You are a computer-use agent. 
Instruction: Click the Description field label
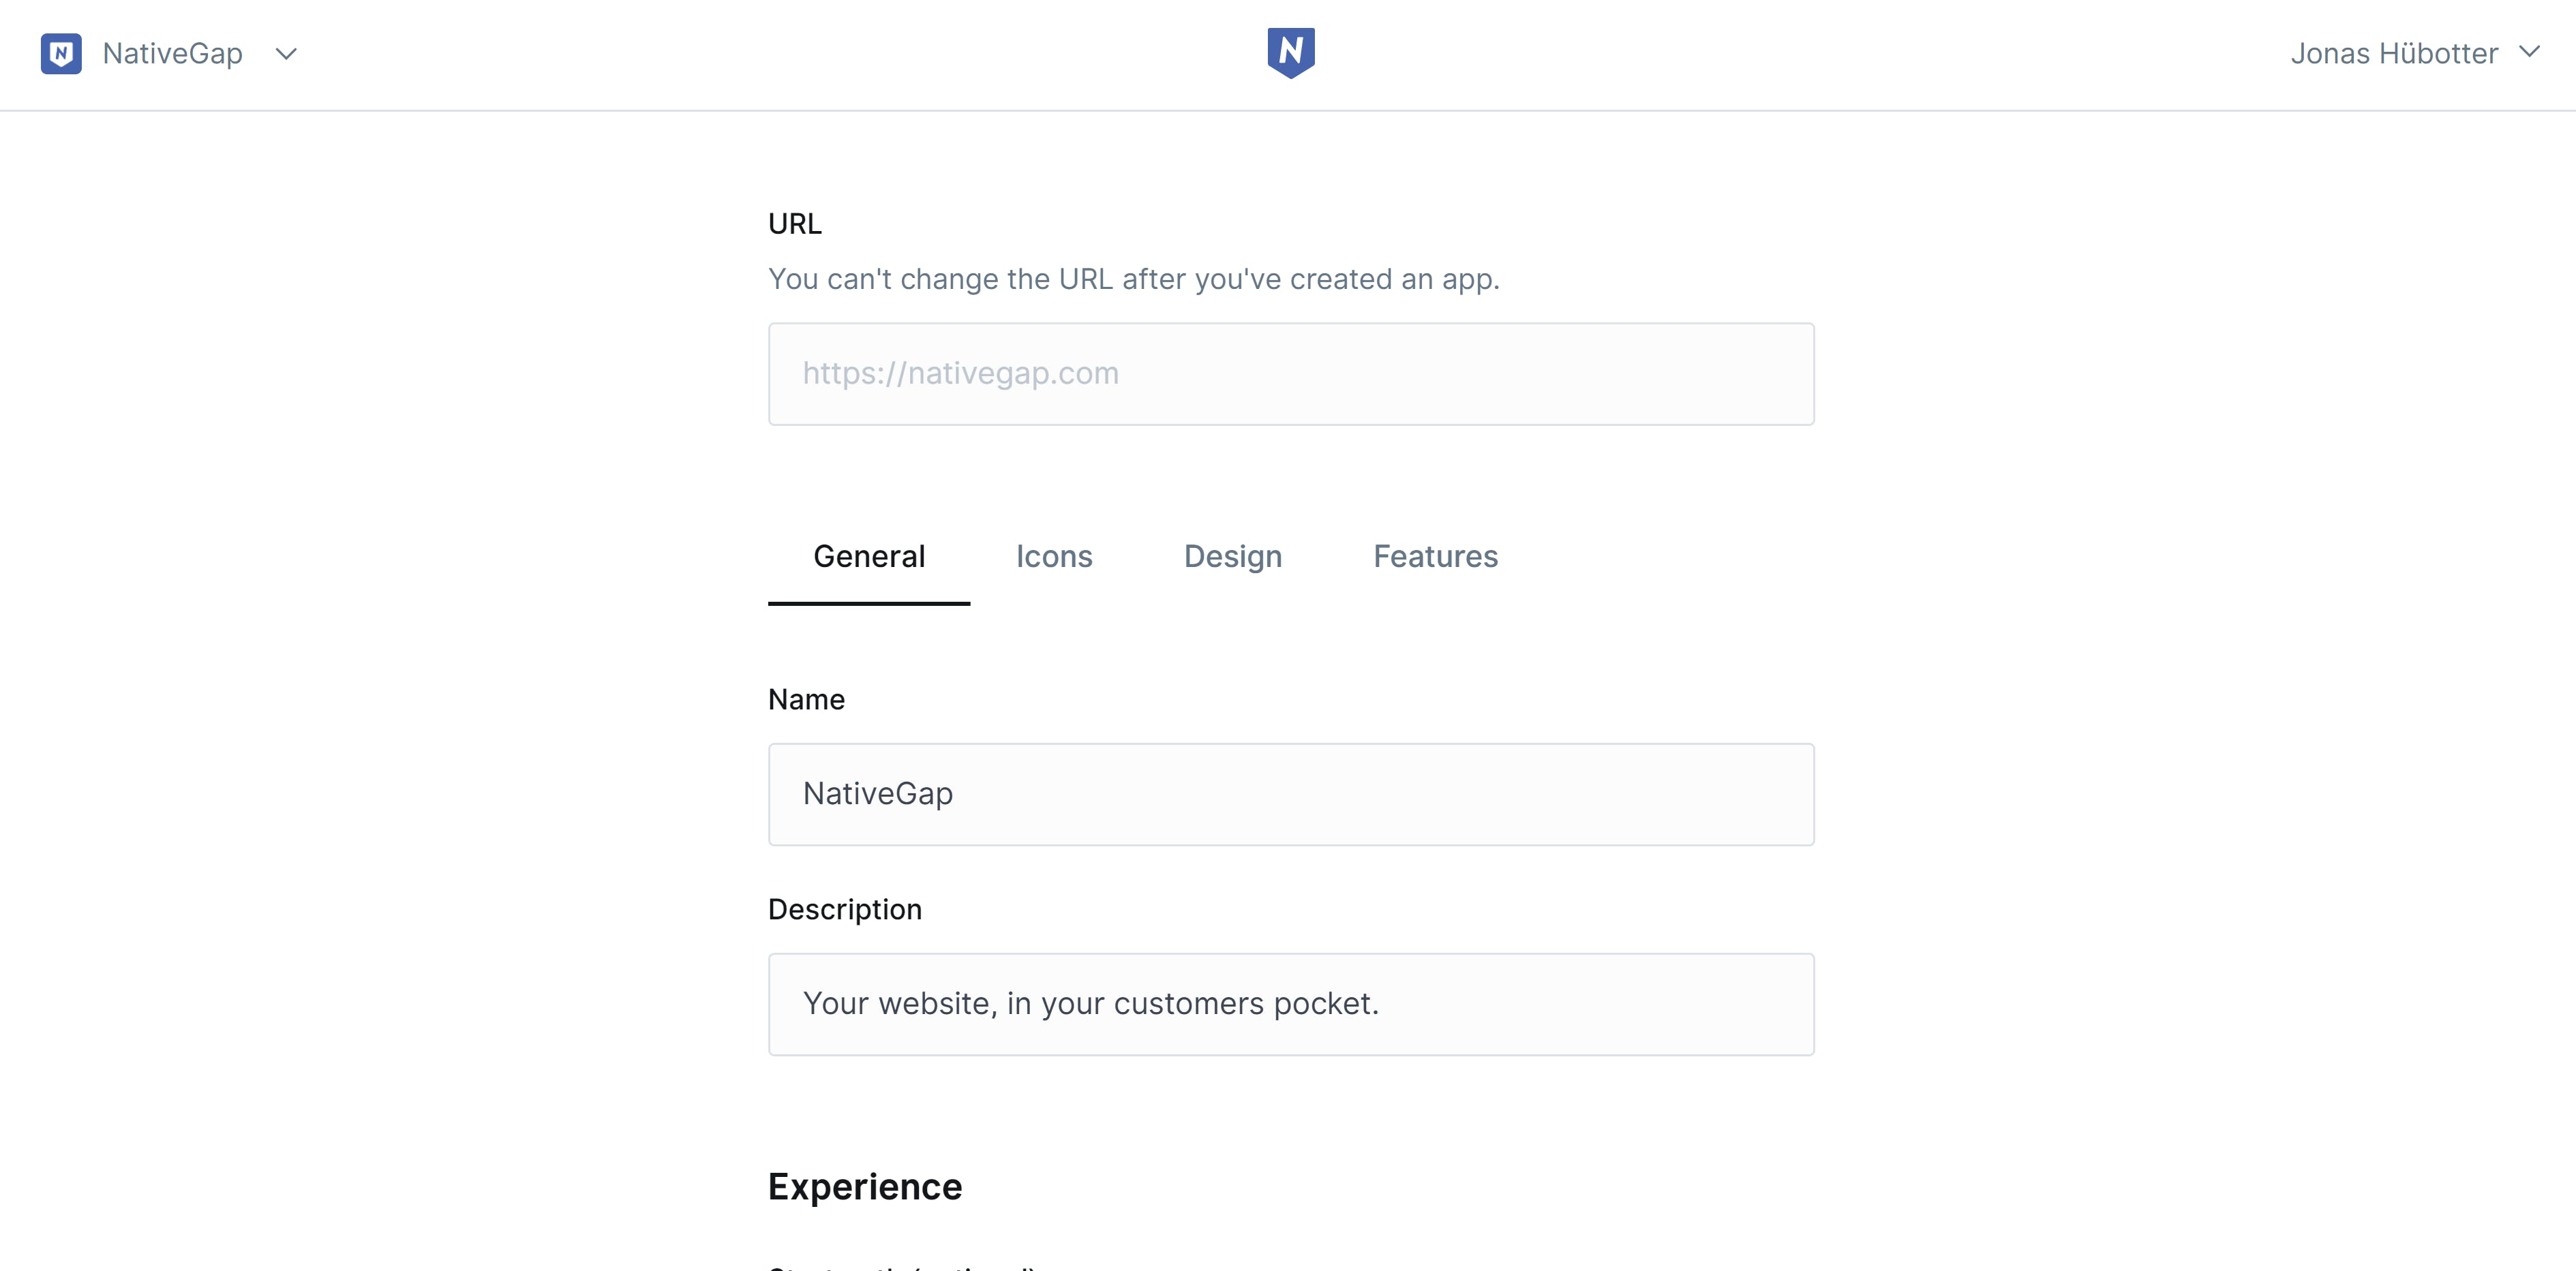844,910
